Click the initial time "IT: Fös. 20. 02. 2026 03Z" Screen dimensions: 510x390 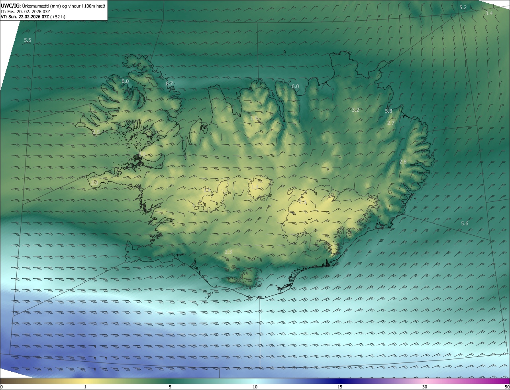click(25, 12)
